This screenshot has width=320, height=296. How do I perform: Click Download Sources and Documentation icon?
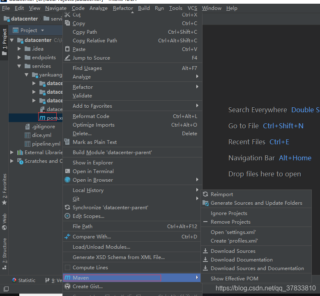[x=205, y=268]
